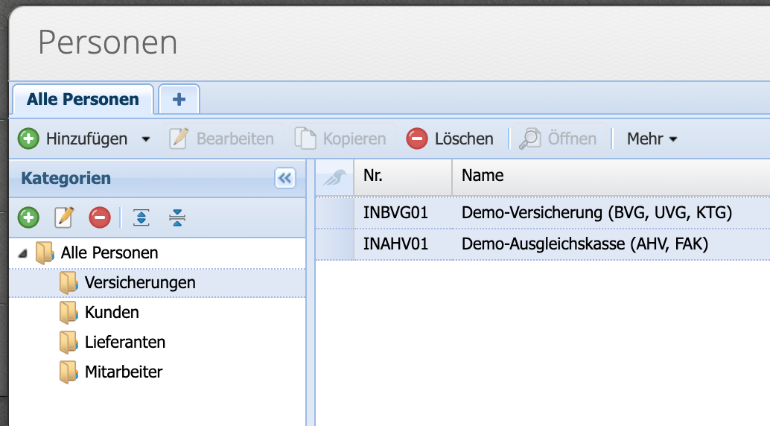This screenshot has height=426, width=770.
Task: Collapse the Alle Personen tree node
Action: 22,254
